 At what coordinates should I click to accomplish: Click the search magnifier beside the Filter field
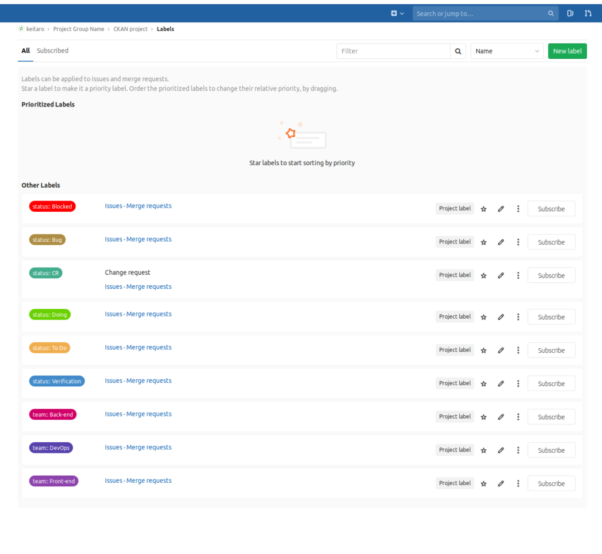pyautogui.click(x=458, y=51)
